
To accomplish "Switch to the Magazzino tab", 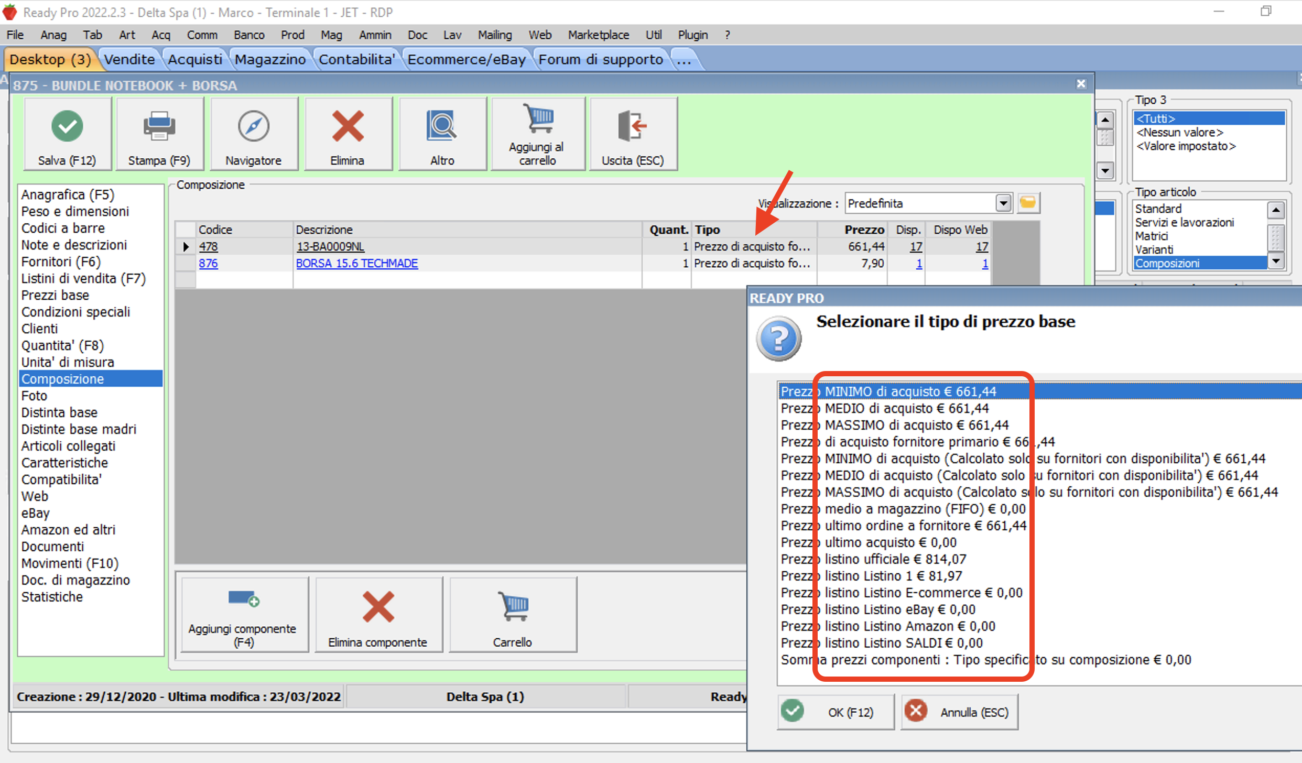I will 270,59.
